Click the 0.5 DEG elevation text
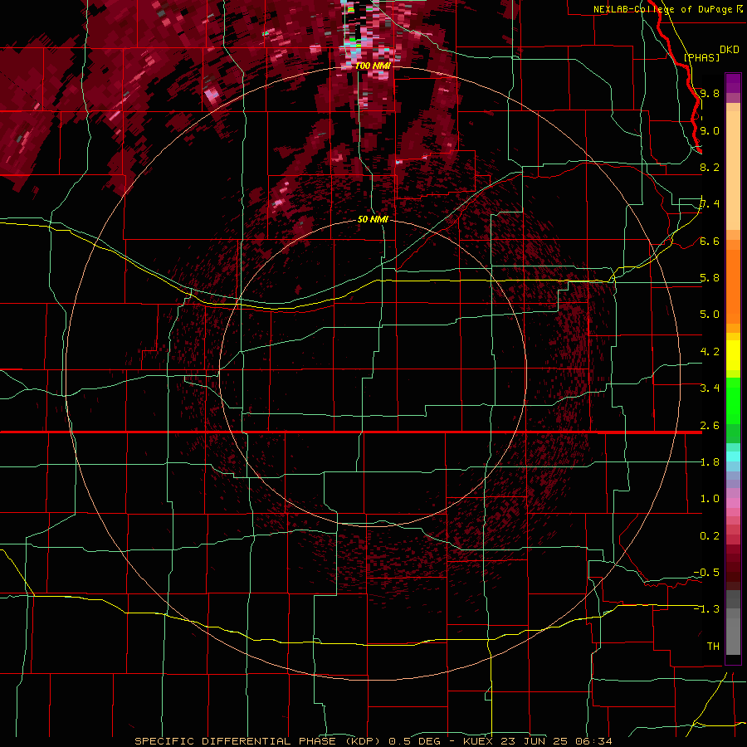747x747 pixels. 414,741
